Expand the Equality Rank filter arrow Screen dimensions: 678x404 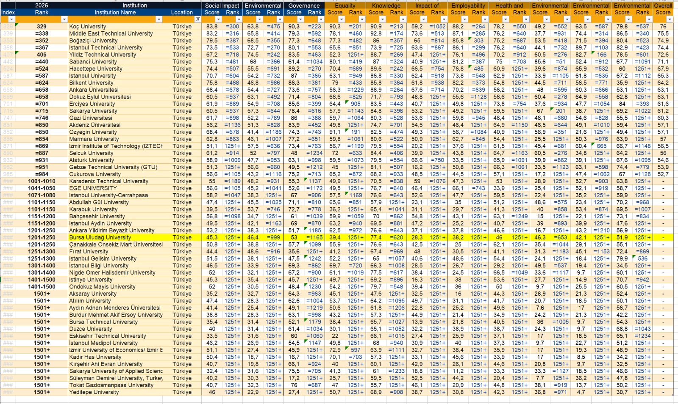[x=362, y=19]
